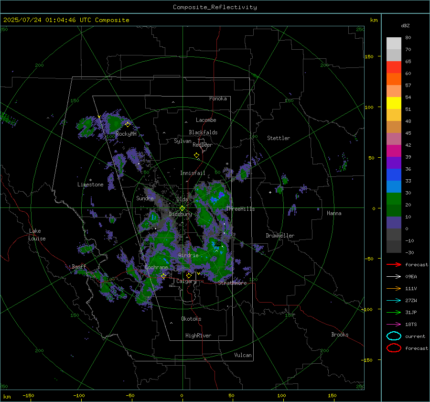Click the Strathmore city label
This screenshot has height=402, width=430.
tap(232, 283)
